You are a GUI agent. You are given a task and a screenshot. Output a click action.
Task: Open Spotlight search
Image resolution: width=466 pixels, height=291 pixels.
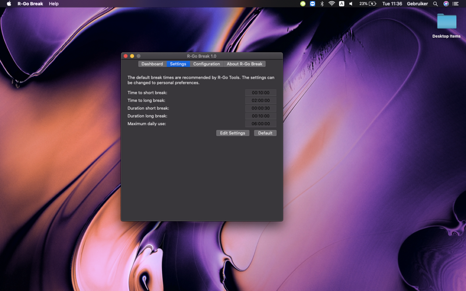click(435, 4)
